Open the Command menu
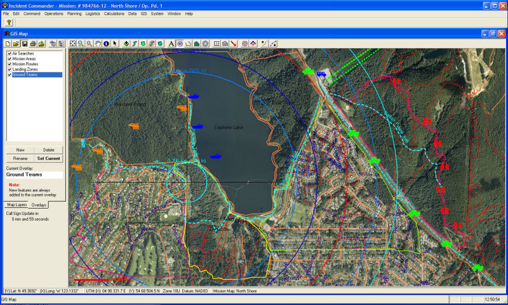508x305 pixels. coord(32,13)
